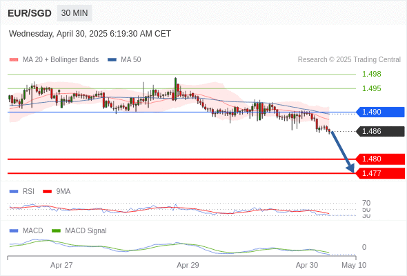407x276 pixels.
Task: Click the MACD zero level label
Action: click(x=364, y=247)
